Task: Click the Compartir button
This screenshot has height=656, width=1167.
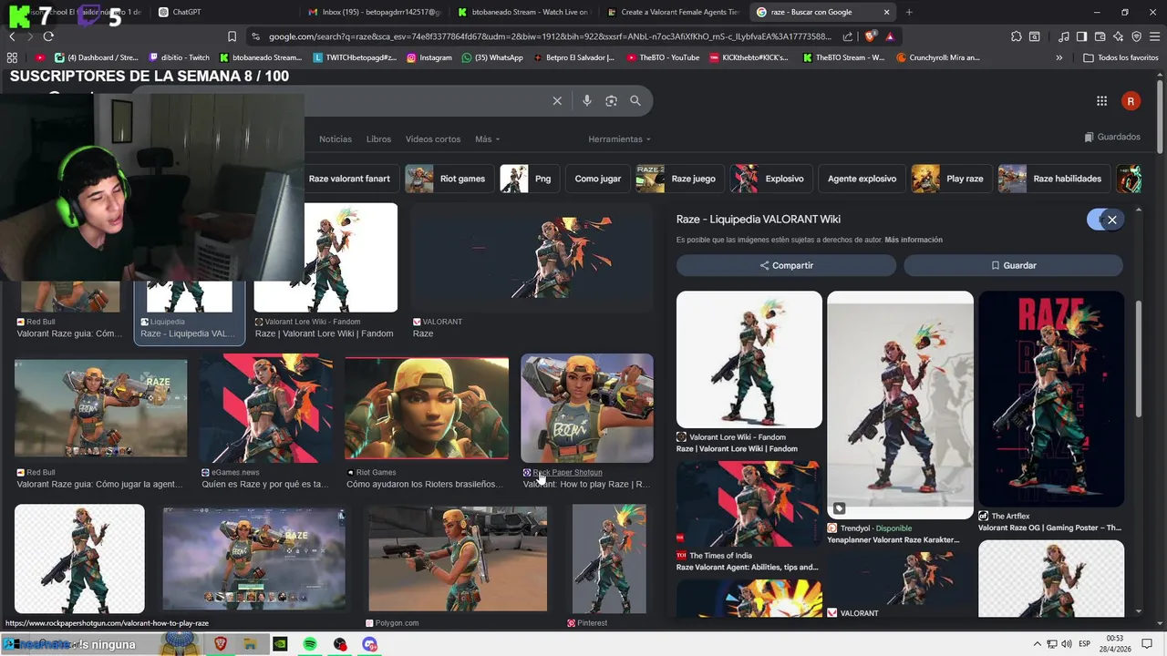Action: tap(786, 265)
